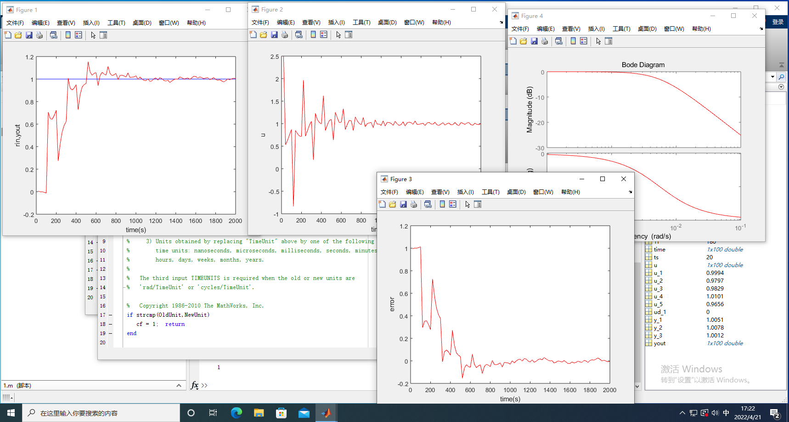Print Figure 3 with the printer icon
This screenshot has width=789, height=422.
click(414, 204)
